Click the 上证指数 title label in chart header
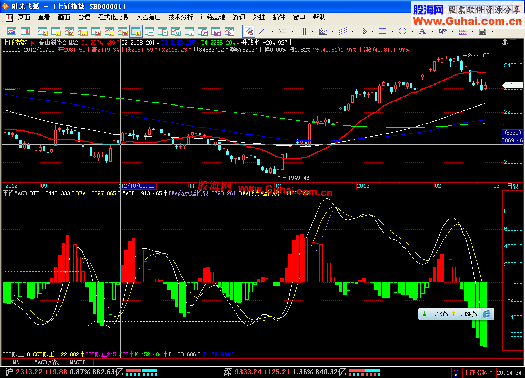525x378 pixels. [15, 43]
